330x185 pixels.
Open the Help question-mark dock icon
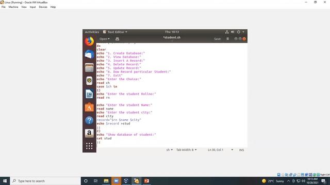point(89,120)
